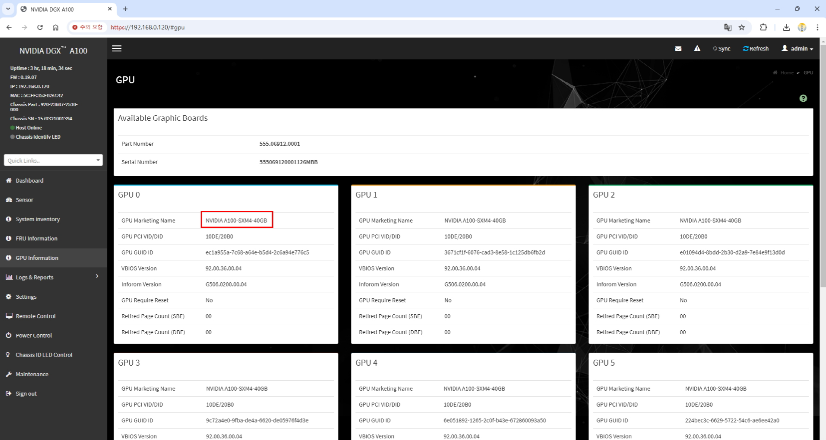The height and width of the screenshot is (440, 826).
Task: Click the translate page icon
Action: [728, 27]
